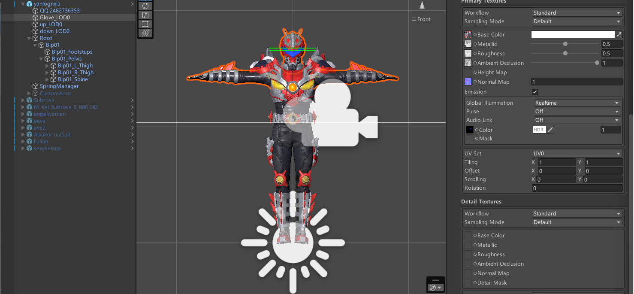Click the Front view orientation label
The image size is (634, 294).
coord(423,19)
